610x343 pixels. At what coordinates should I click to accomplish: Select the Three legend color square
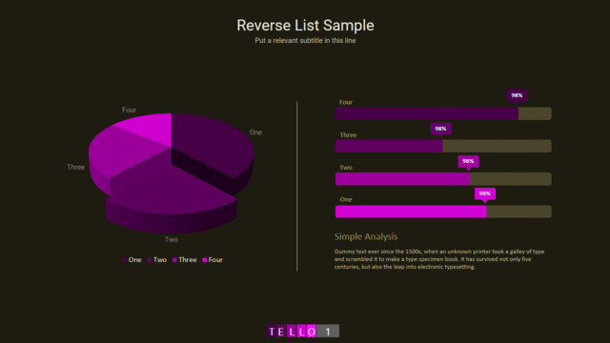coord(174,260)
